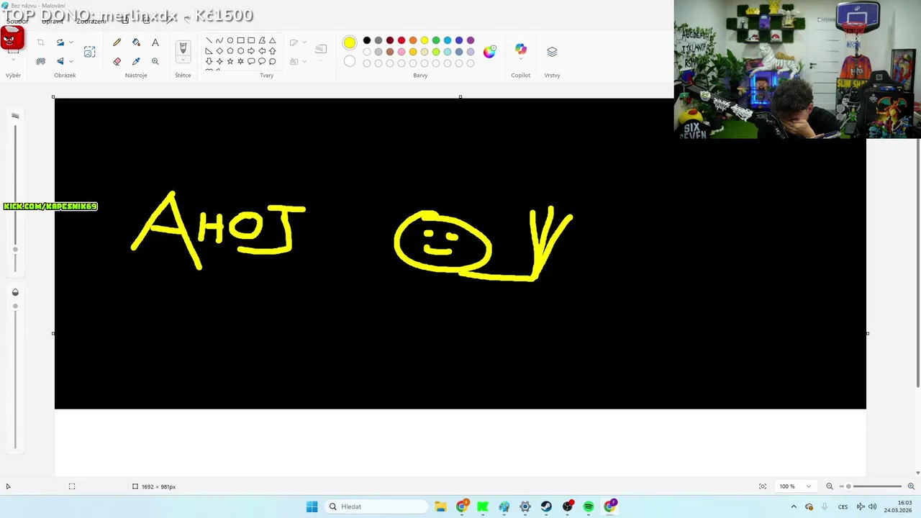Select the Pencil tool
This screenshot has height=518, width=921.
coord(117,42)
